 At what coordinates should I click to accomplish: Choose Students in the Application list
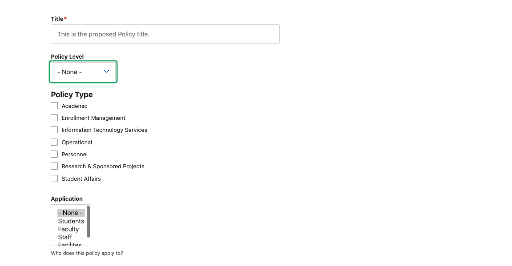click(71, 221)
